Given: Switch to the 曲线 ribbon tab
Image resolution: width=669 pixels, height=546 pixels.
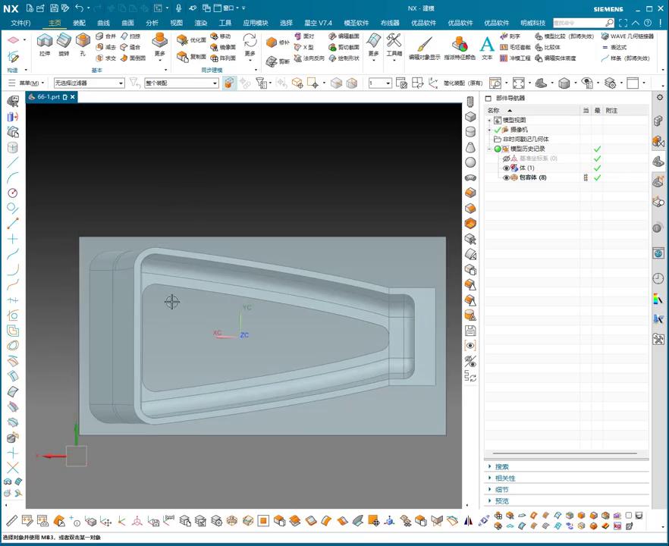Looking at the screenshot, I should click(103, 23).
